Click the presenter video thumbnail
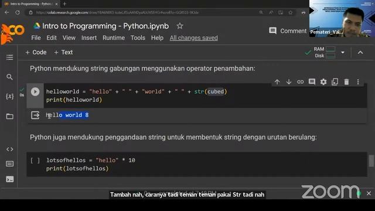 (342, 18)
